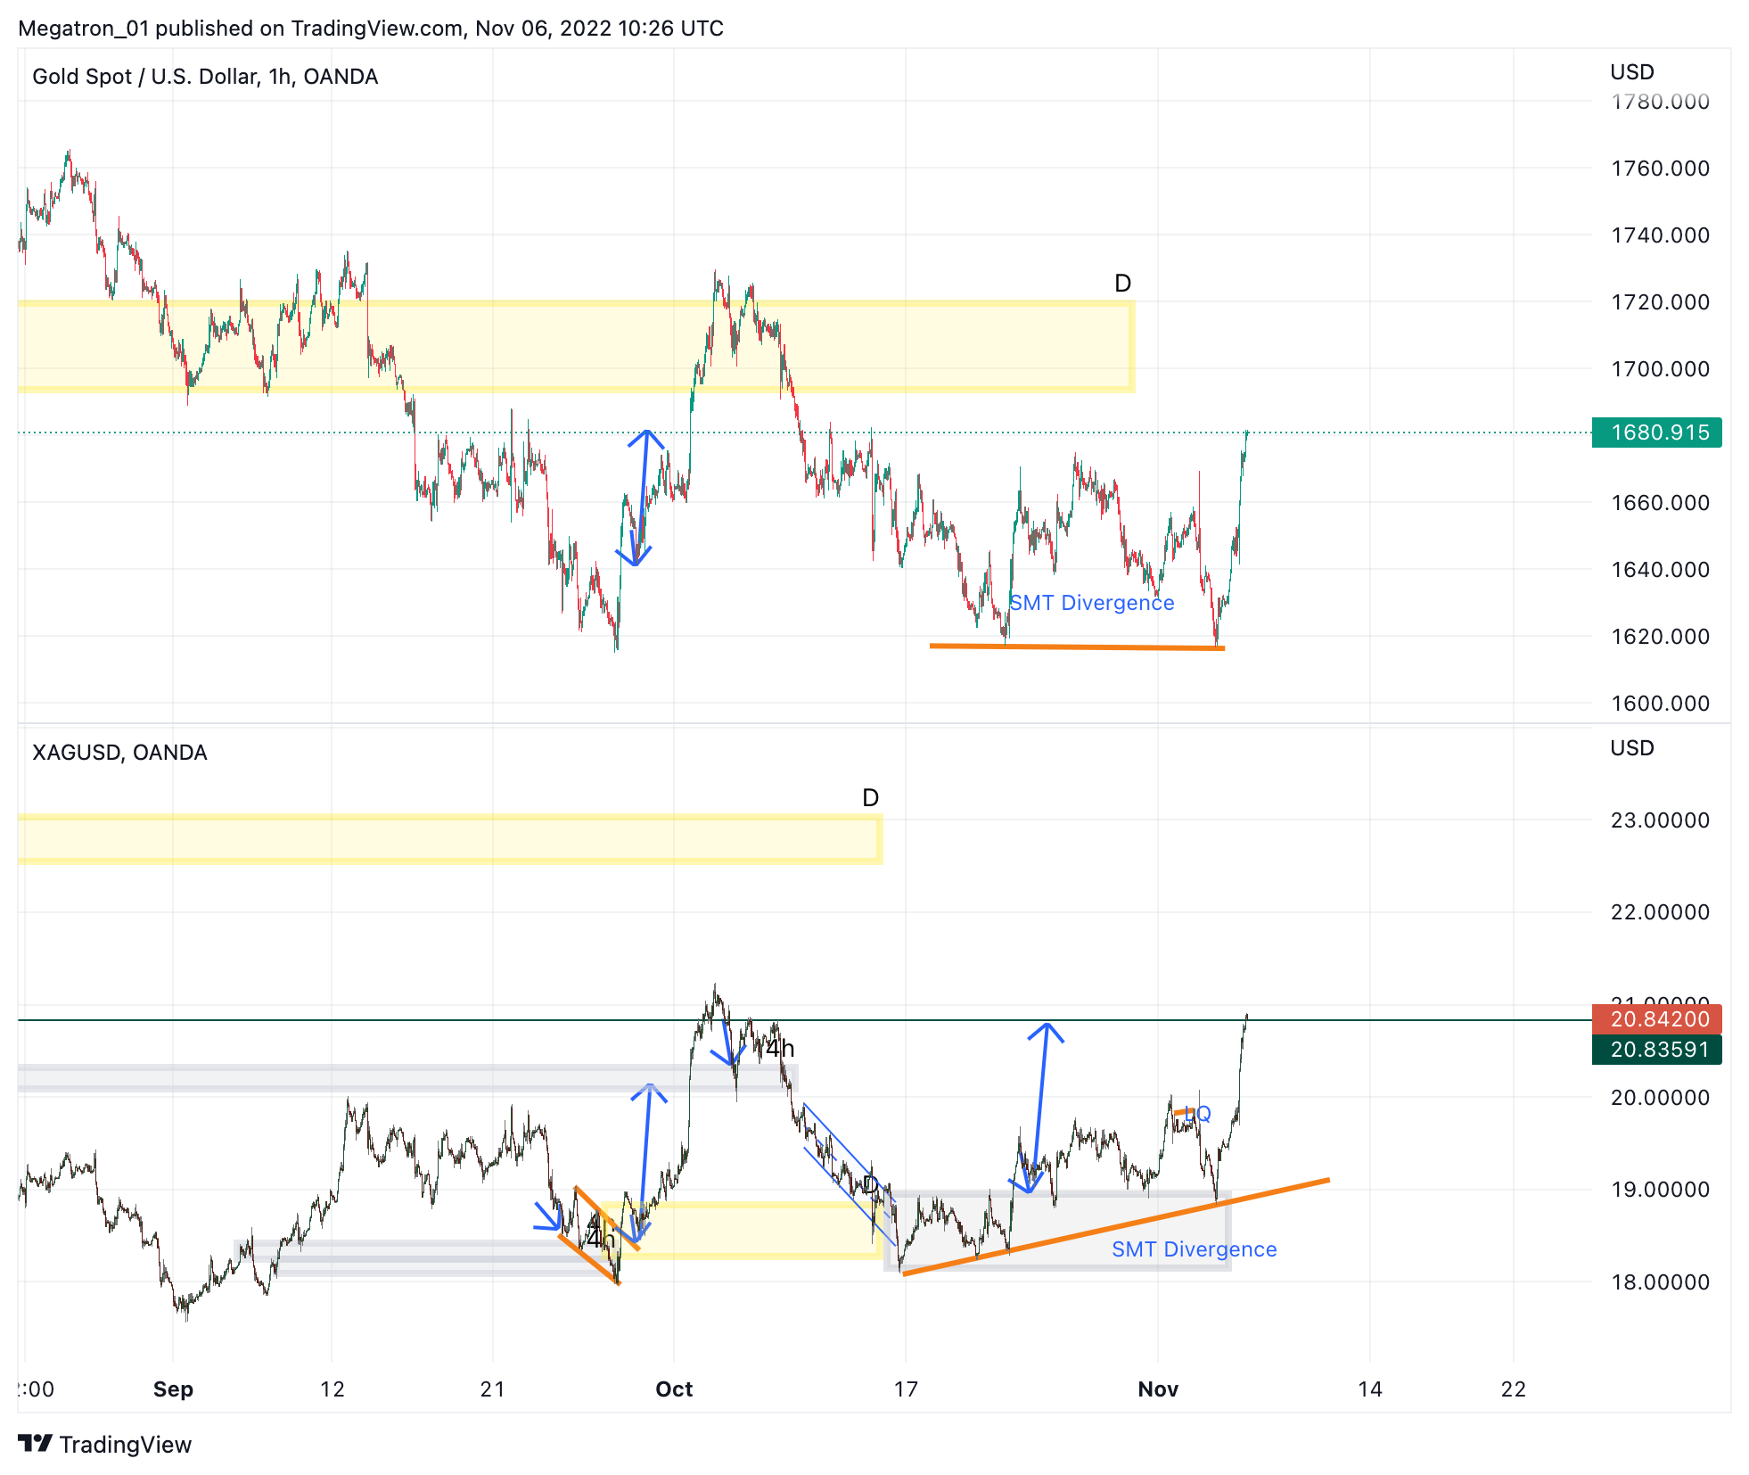Click the SMT Divergence label on gold chart
The width and height of the screenshot is (1749, 1475).
[1092, 603]
